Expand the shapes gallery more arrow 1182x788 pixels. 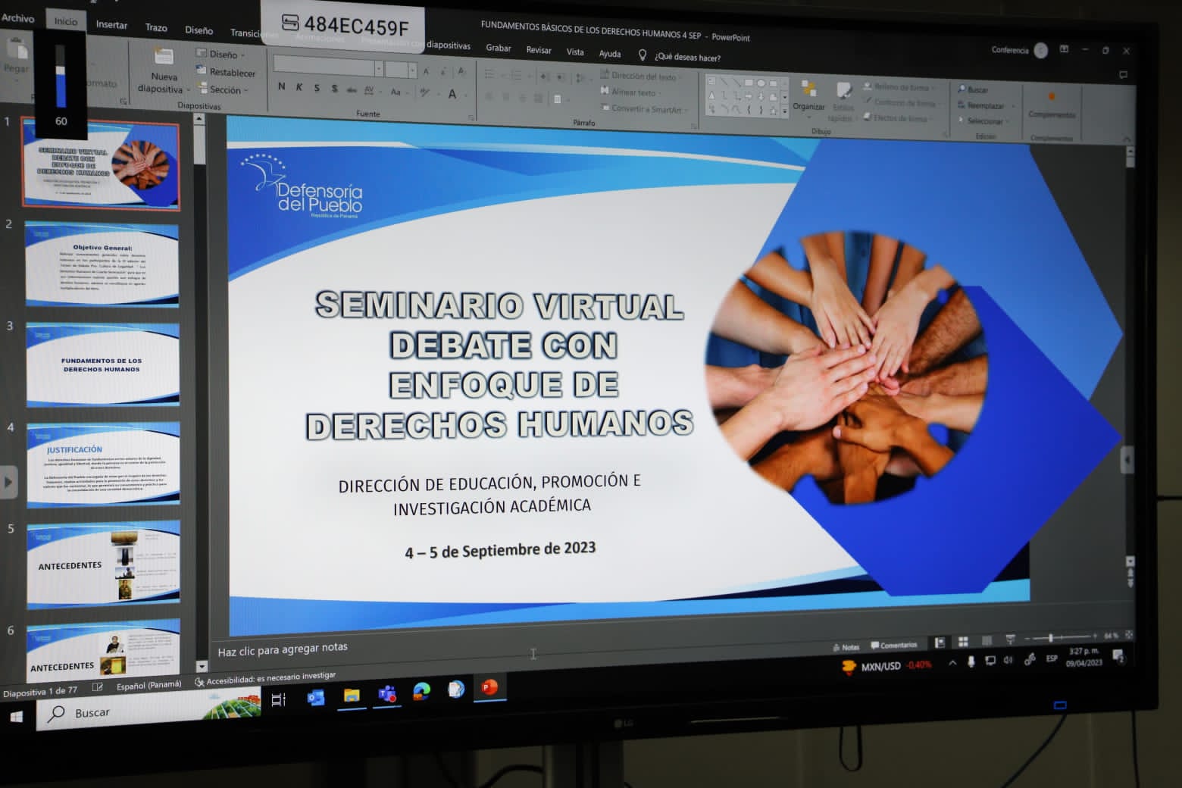point(784,112)
